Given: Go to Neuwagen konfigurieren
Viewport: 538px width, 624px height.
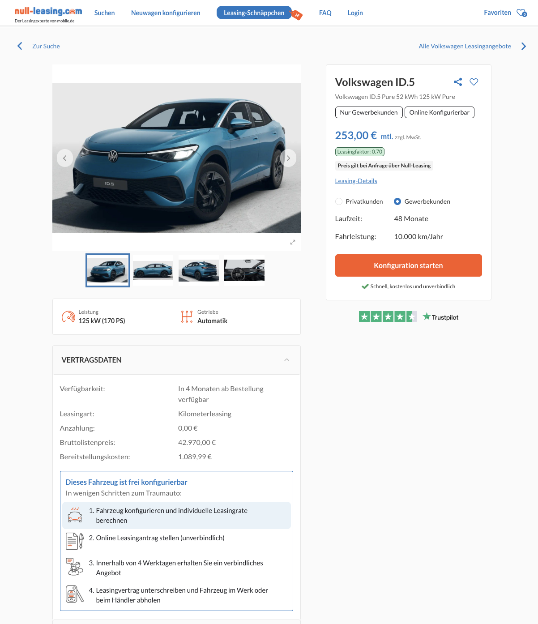Looking at the screenshot, I should 166,13.
